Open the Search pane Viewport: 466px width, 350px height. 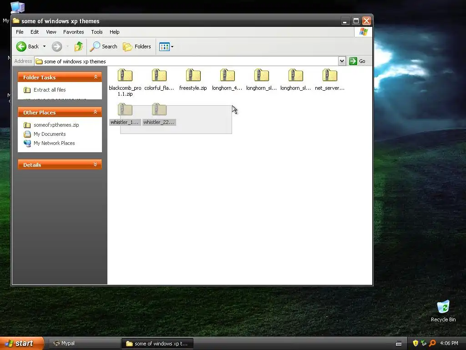[x=103, y=46]
